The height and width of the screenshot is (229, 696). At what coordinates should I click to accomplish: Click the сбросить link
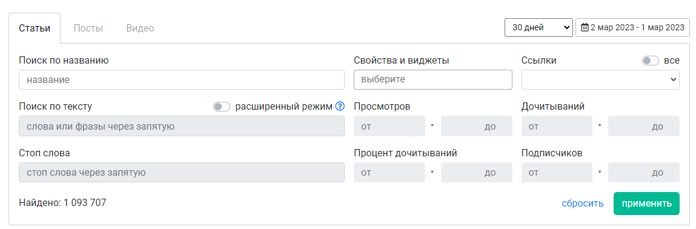(x=582, y=204)
